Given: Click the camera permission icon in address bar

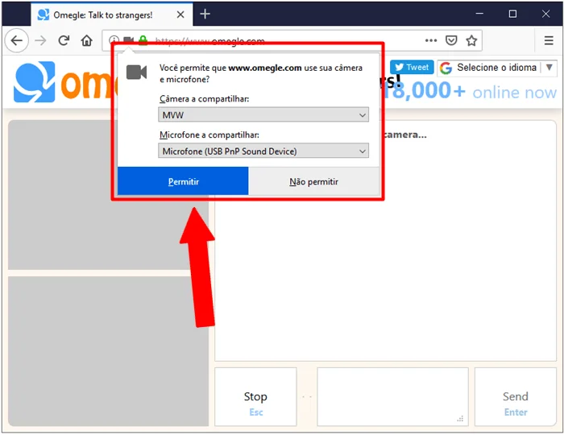Looking at the screenshot, I should [x=128, y=39].
